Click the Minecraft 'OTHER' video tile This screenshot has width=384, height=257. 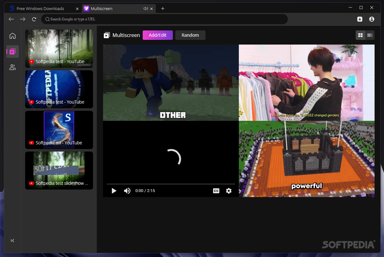click(171, 83)
